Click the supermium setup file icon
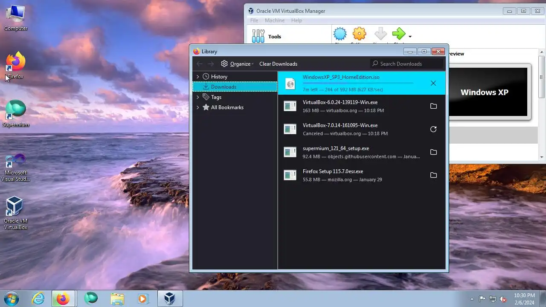546x307 pixels. pos(290,152)
